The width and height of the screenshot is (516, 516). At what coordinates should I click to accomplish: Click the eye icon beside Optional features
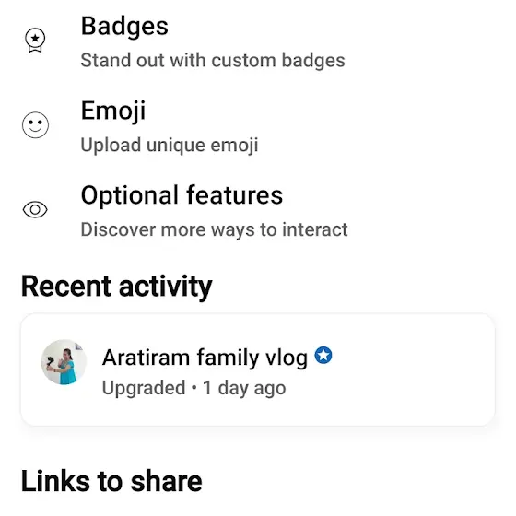coord(35,209)
